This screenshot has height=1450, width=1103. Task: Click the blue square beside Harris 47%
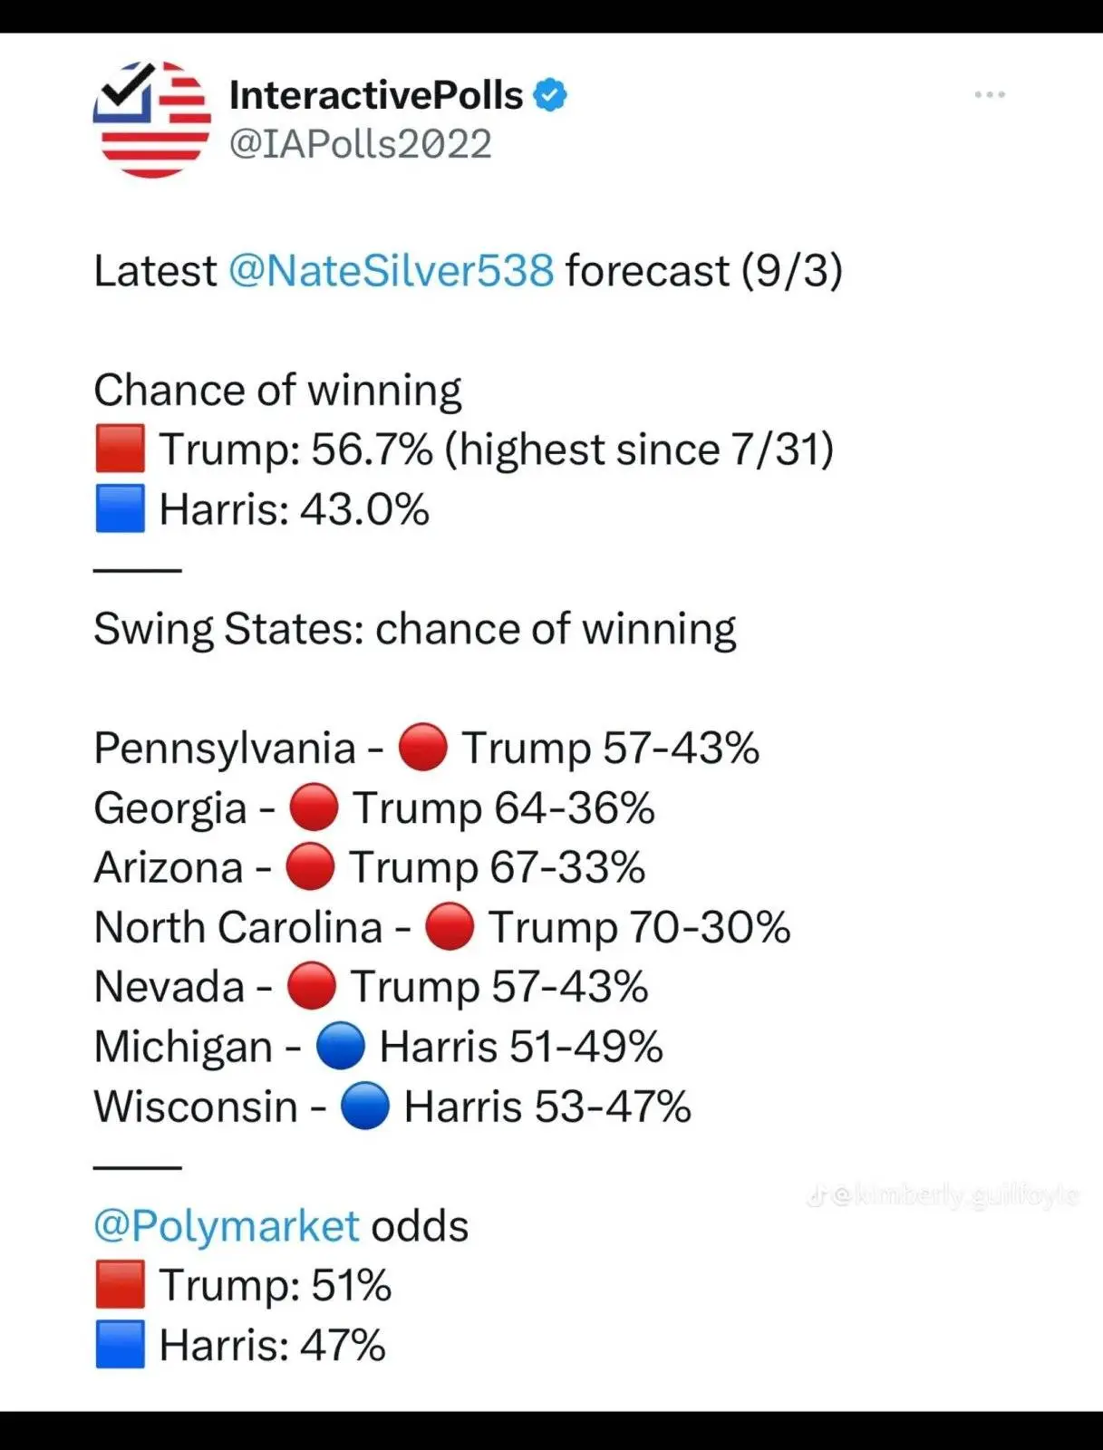point(121,1345)
